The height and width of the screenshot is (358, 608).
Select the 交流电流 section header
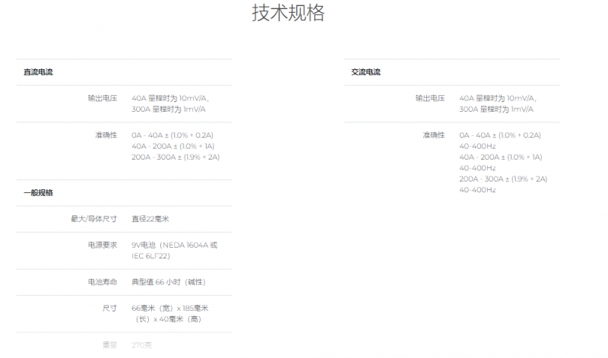[366, 72]
